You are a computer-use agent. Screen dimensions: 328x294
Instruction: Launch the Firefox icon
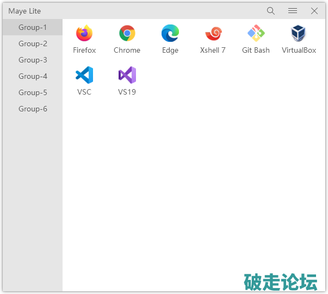tap(84, 34)
